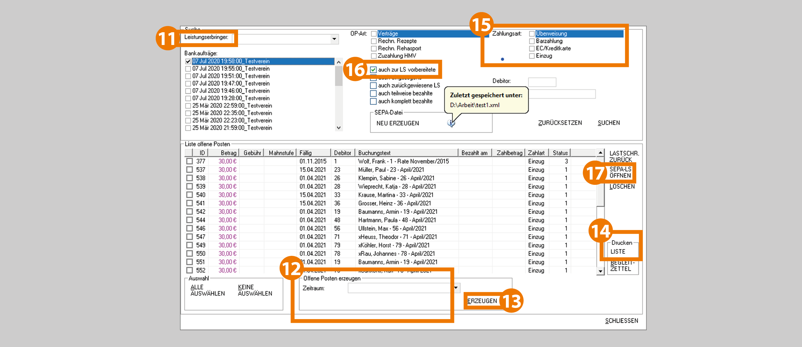Click scroll-down arrow of offene Posten table
This screenshot has height=347, width=802.
pos(600,271)
